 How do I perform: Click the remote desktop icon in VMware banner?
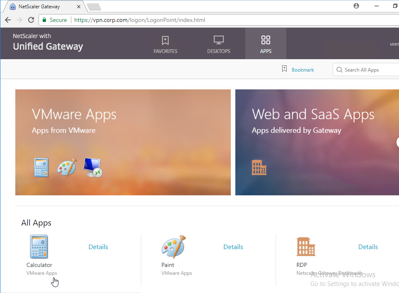point(93,167)
